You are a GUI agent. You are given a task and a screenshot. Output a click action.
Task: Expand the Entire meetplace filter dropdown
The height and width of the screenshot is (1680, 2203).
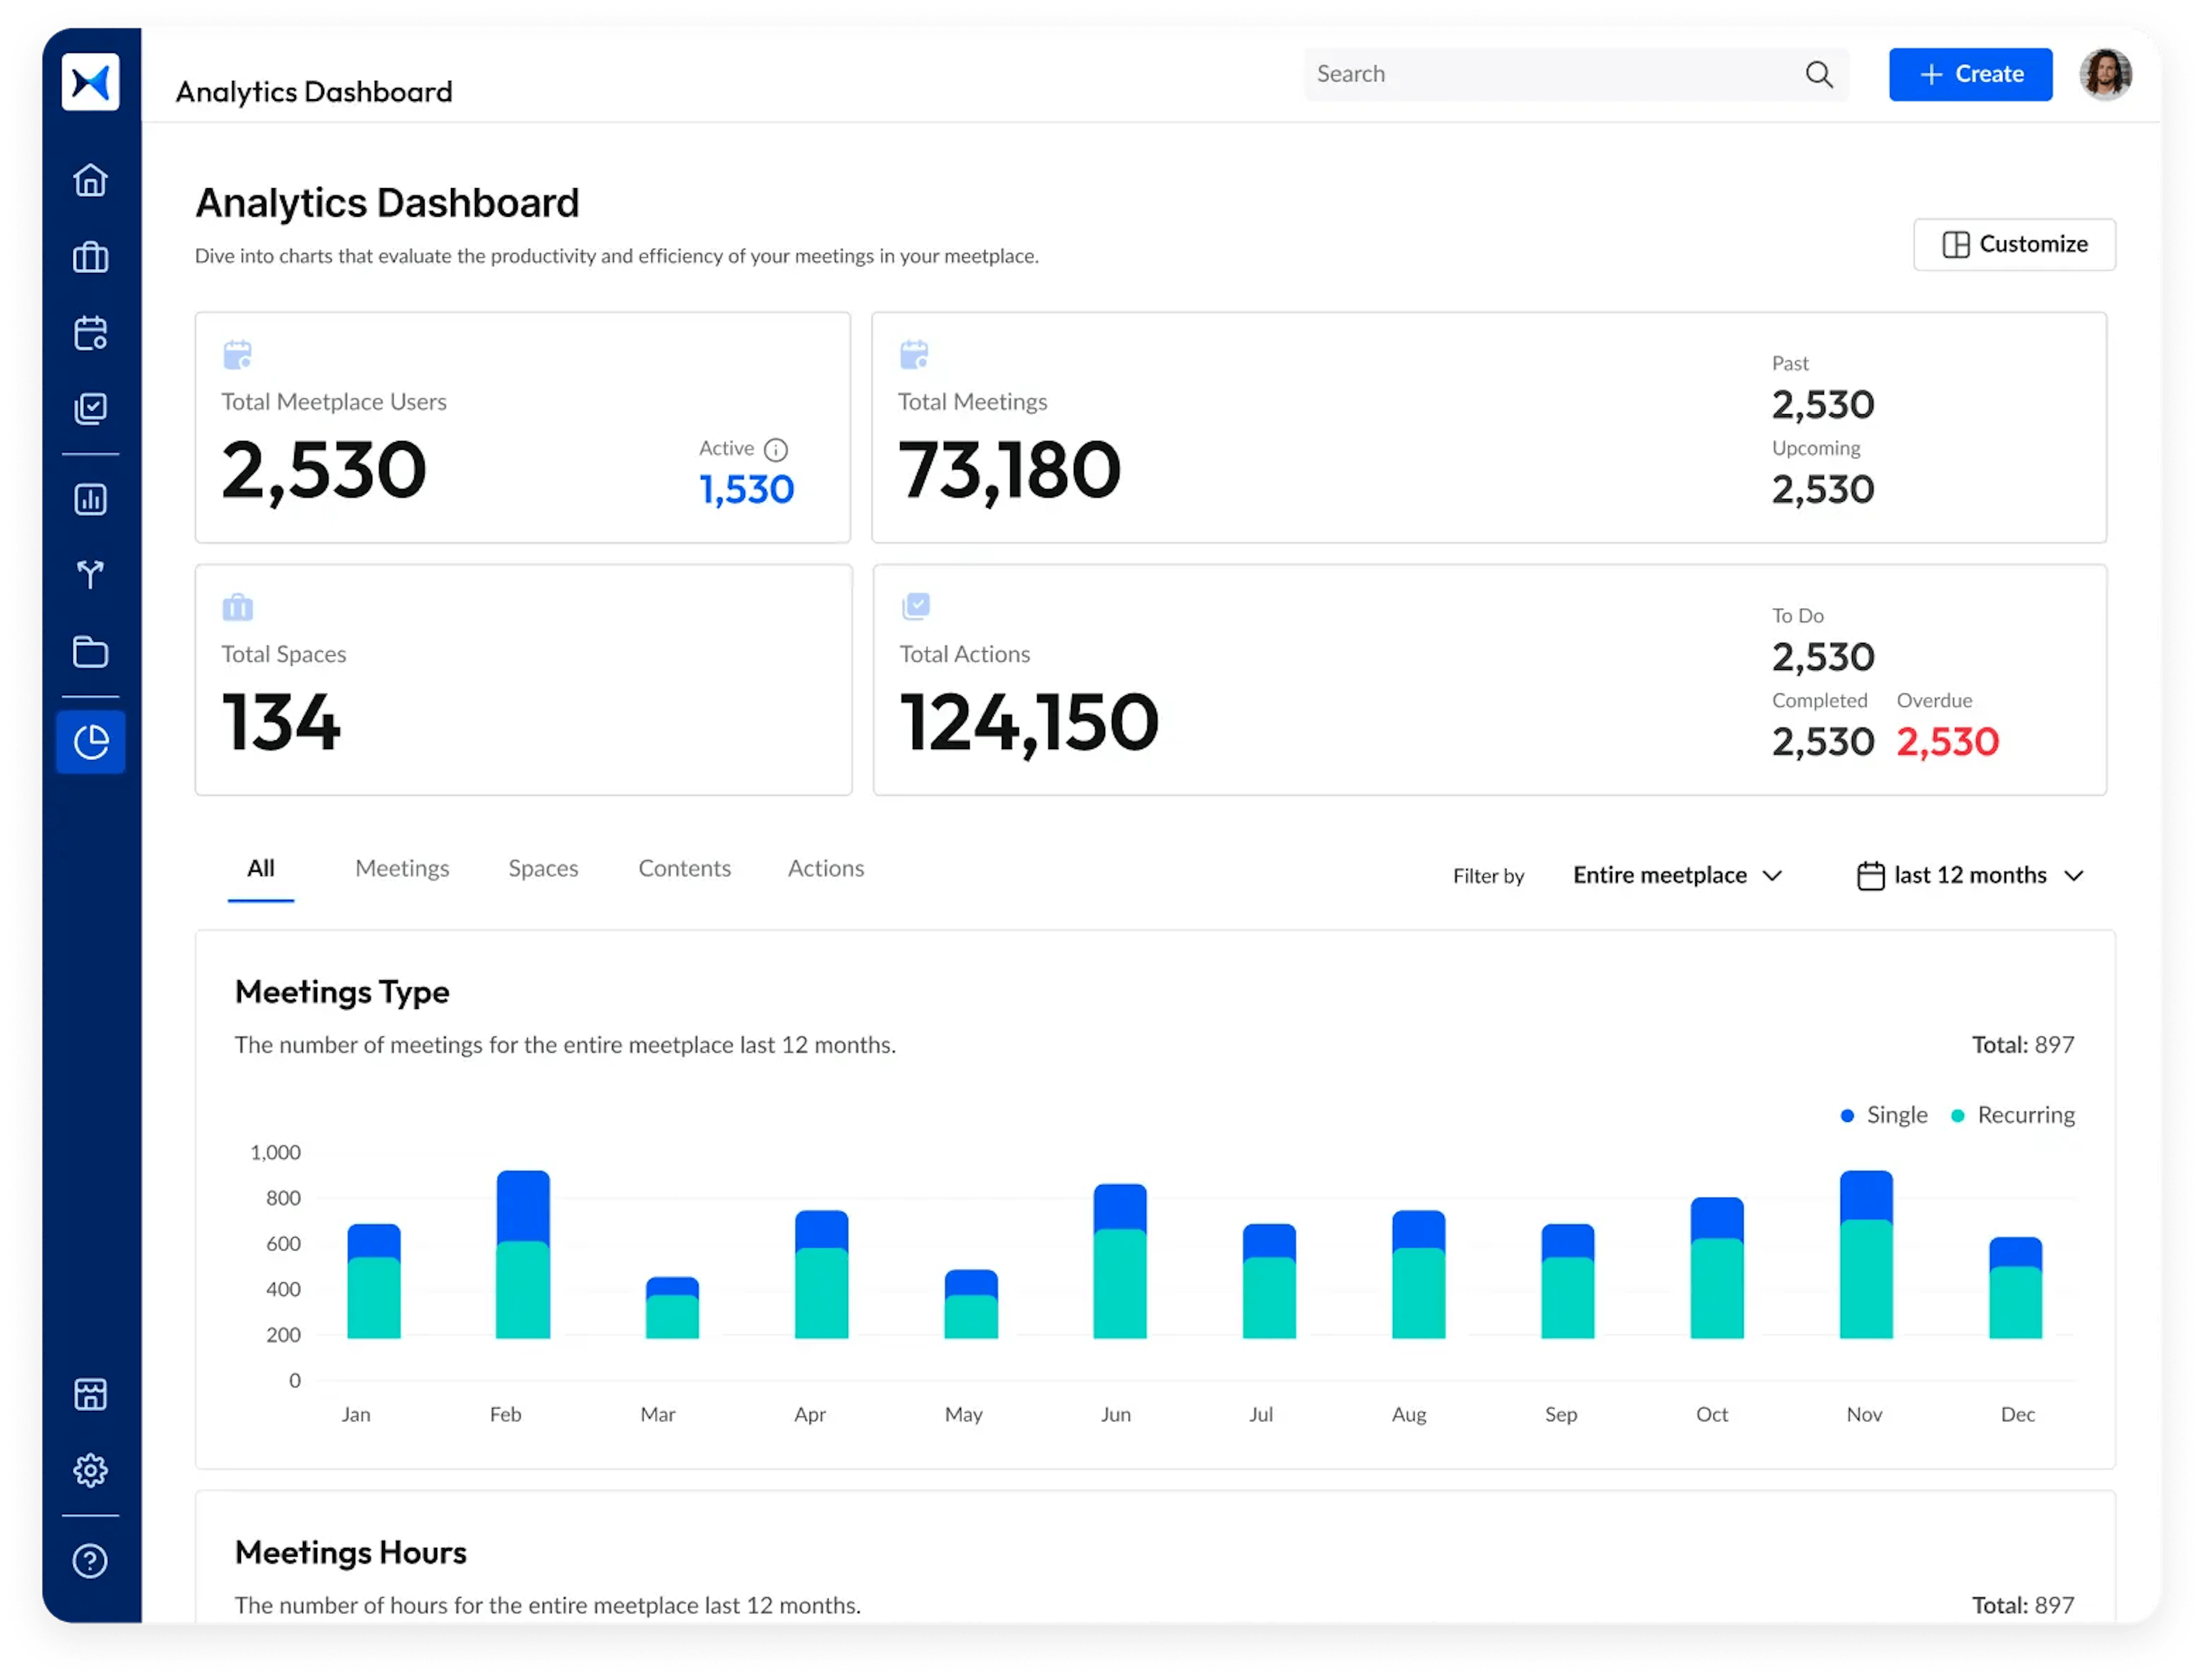tap(1677, 875)
